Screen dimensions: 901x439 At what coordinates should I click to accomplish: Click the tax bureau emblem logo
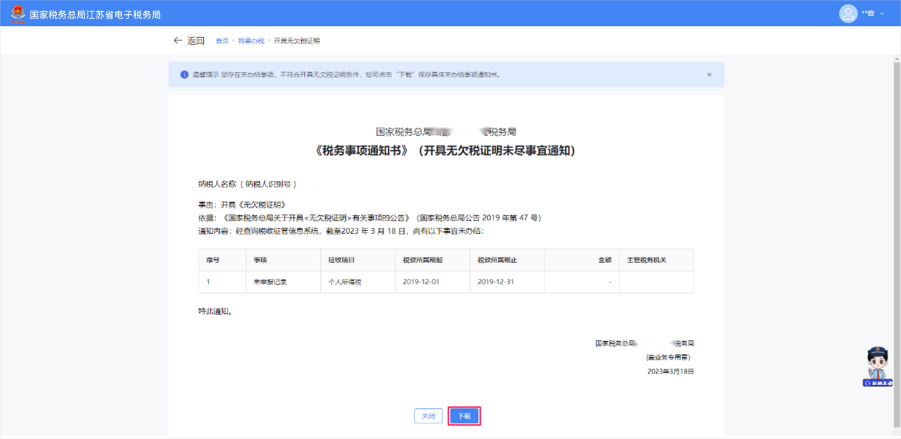click(17, 13)
